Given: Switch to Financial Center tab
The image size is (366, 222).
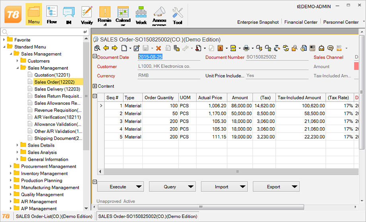Looking at the screenshot, I should [x=301, y=22].
